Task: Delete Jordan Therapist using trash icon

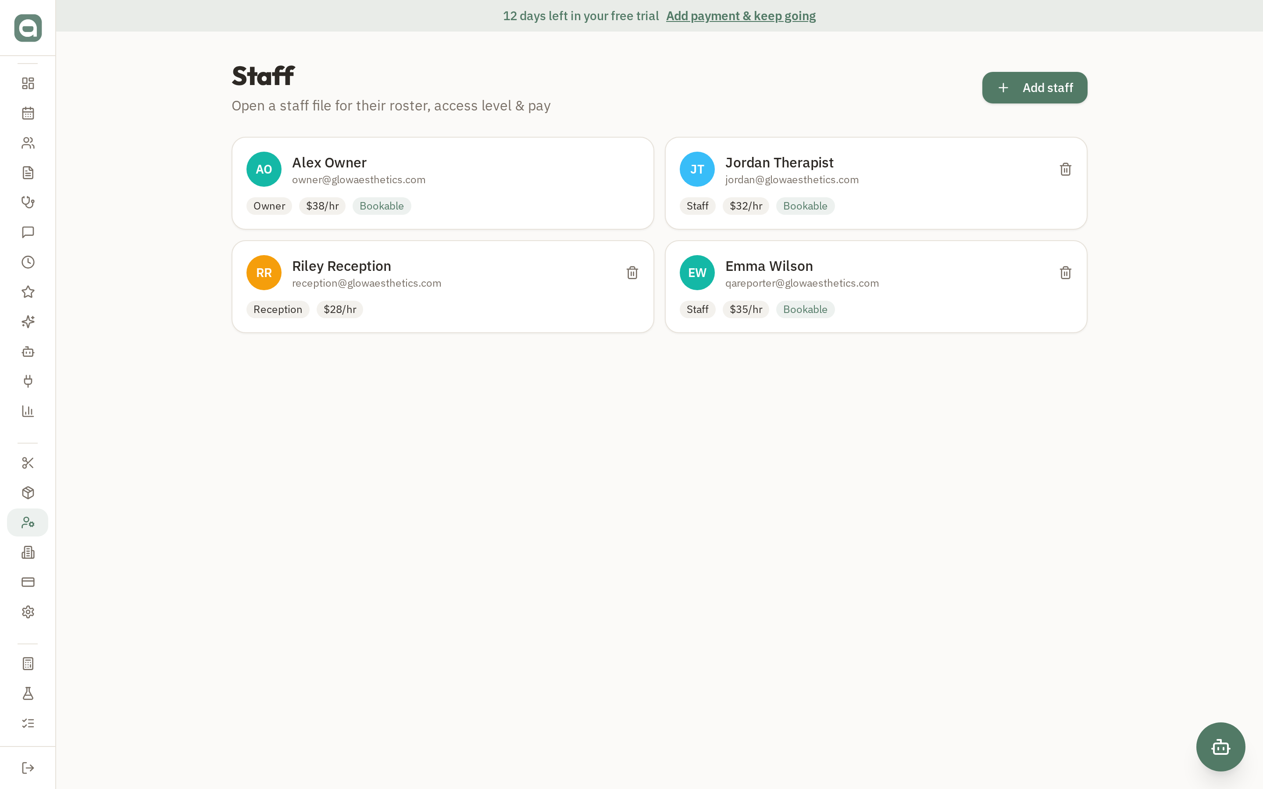Action: point(1065,169)
